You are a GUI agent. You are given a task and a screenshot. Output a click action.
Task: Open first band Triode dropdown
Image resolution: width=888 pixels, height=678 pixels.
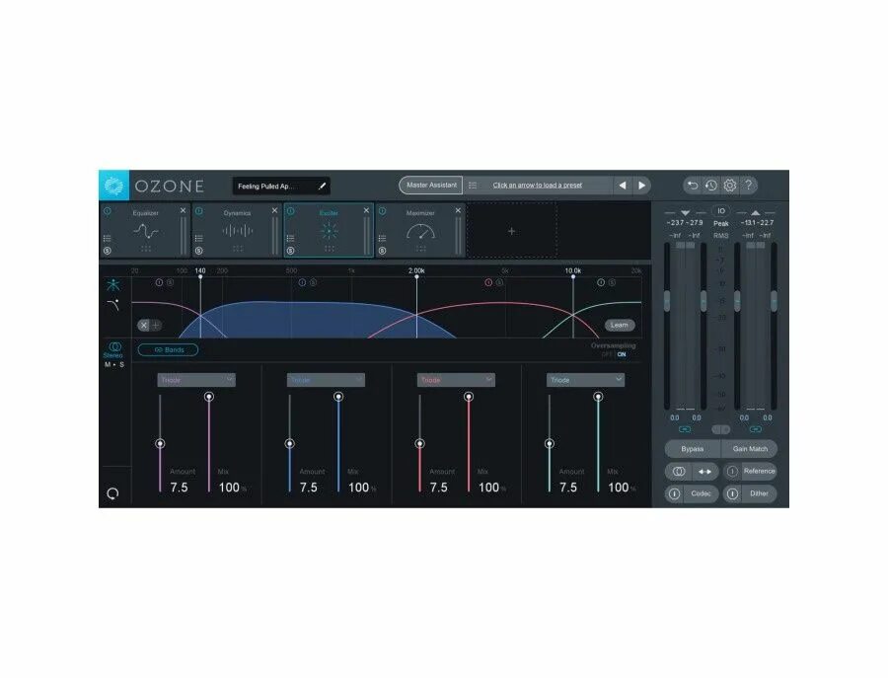pos(196,380)
